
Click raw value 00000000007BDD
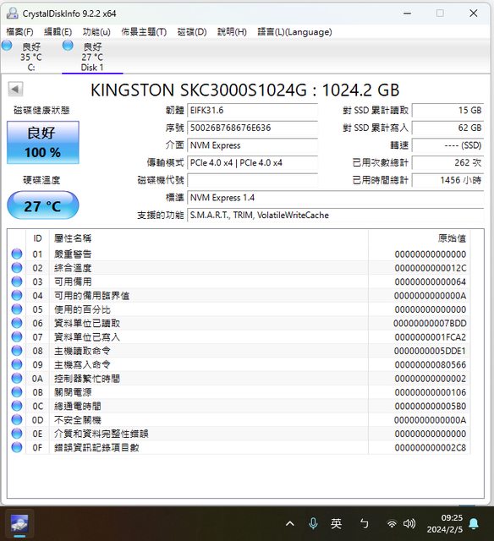pyautogui.click(x=431, y=323)
